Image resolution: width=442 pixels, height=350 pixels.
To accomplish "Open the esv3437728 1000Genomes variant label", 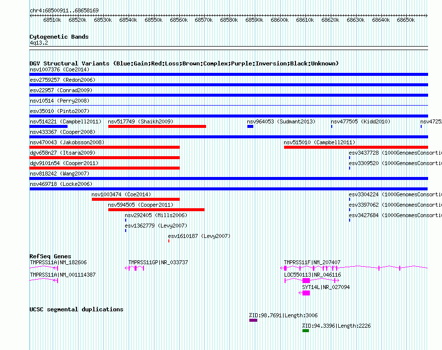I will click(395, 153).
